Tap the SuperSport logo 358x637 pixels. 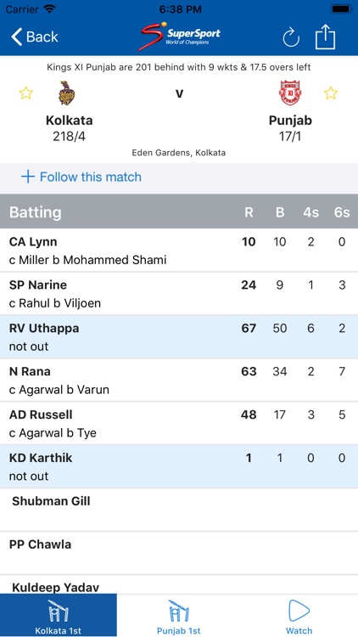pos(179,37)
